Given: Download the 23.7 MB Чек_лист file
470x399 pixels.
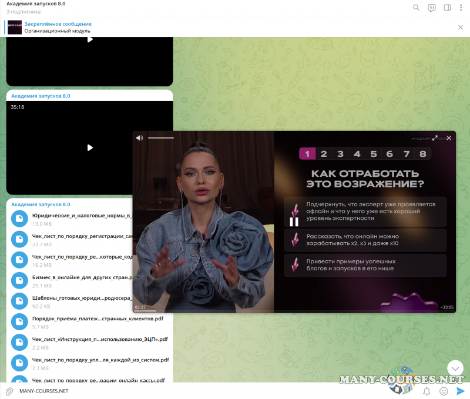Looking at the screenshot, I should pyautogui.click(x=20, y=239).
